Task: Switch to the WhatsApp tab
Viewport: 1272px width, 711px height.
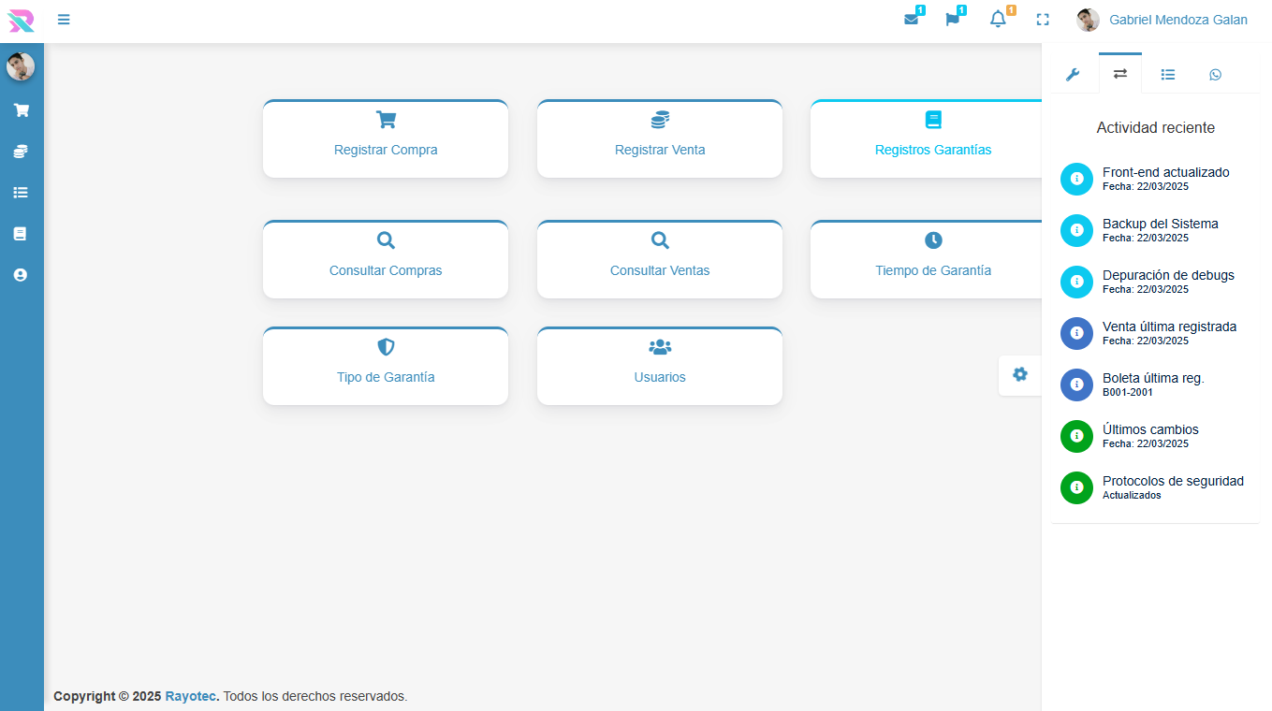Action: tap(1215, 75)
